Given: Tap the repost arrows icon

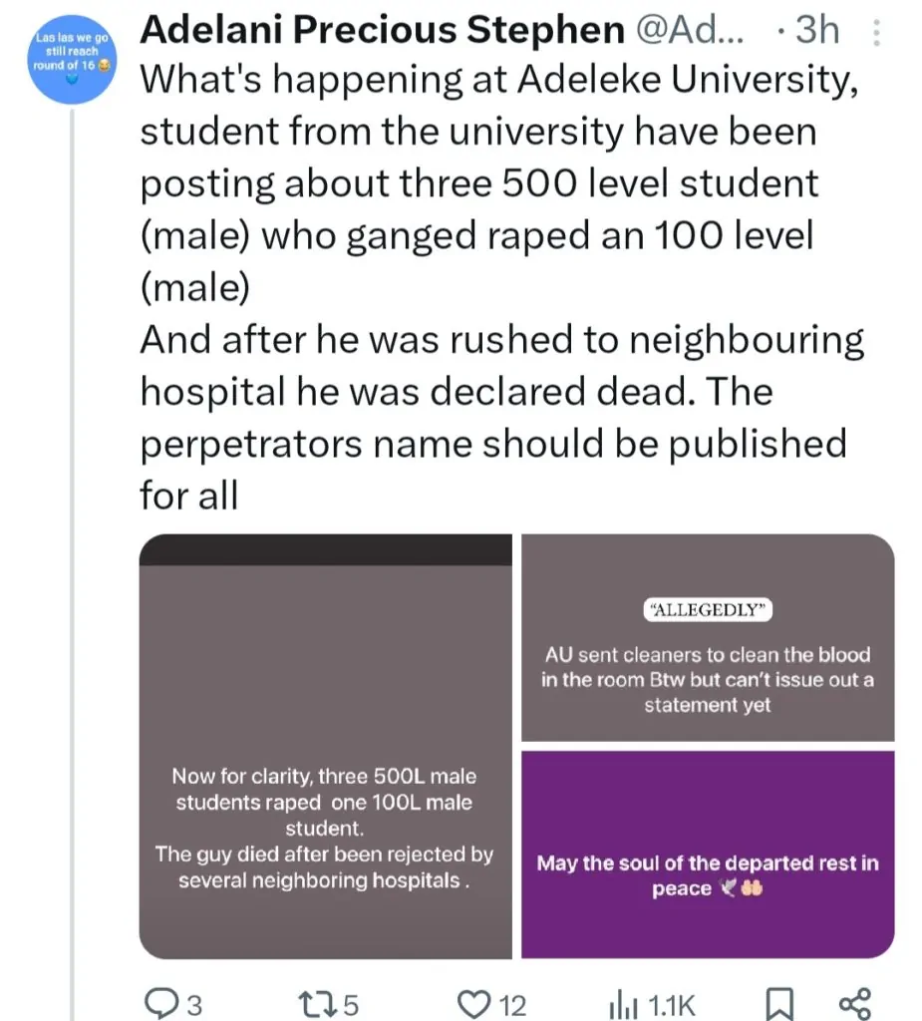Looking at the screenshot, I should coord(314,1003).
